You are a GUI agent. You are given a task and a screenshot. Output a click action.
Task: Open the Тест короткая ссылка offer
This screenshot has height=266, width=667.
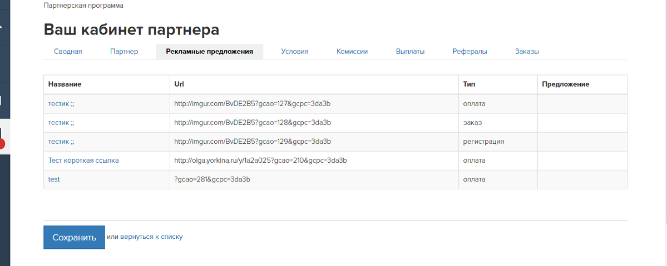point(83,160)
